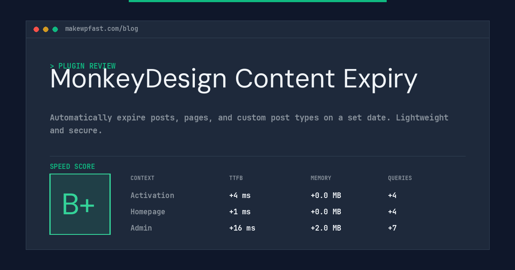
Task: Click the red window dot
Action: (x=36, y=29)
